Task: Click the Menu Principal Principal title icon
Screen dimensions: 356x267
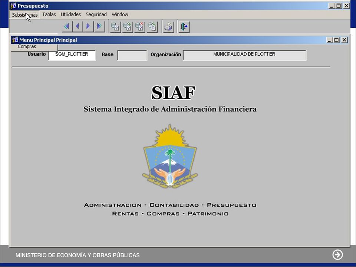Action: (x=15, y=40)
